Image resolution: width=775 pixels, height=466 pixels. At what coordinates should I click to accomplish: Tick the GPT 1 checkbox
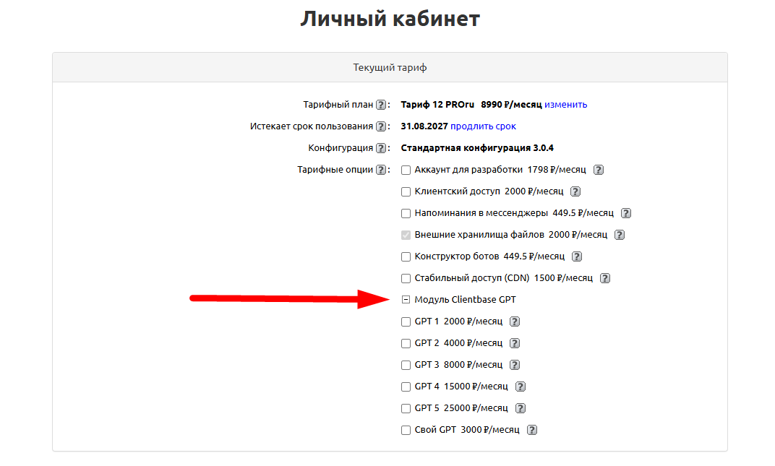pyautogui.click(x=406, y=322)
